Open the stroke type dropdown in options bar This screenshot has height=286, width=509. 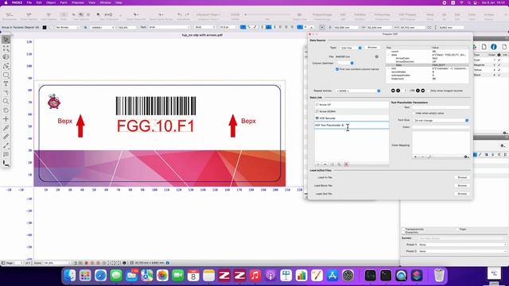point(68,28)
